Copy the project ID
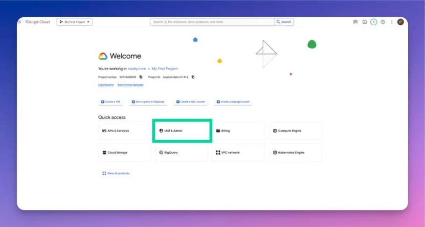 [193, 77]
